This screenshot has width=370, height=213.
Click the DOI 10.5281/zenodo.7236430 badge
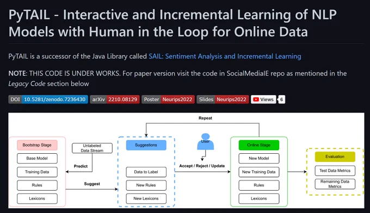[x=48, y=99]
